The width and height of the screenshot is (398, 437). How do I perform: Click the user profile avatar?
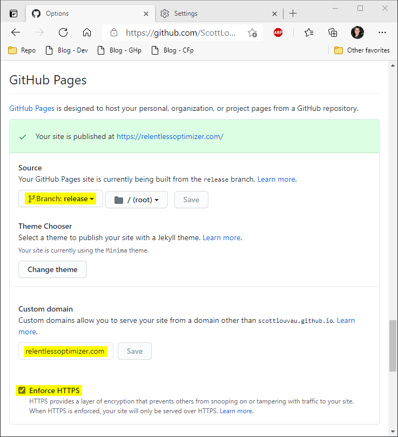[x=357, y=32]
